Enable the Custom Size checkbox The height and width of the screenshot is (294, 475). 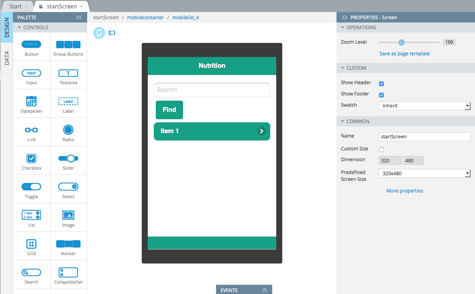click(x=381, y=150)
